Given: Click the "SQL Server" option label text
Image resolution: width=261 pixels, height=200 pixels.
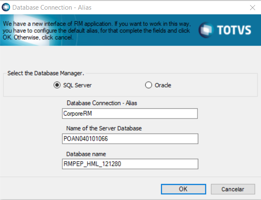Looking at the screenshot, I should pyautogui.click(x=77, y=85).
